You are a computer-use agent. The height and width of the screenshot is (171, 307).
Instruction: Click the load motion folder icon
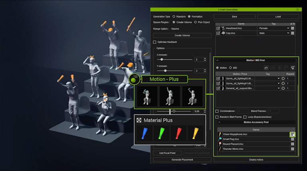pos(267,68)
